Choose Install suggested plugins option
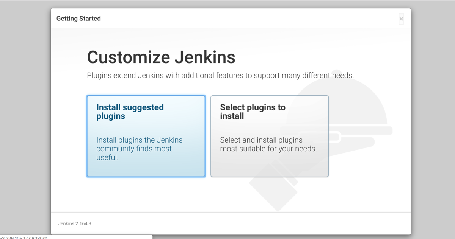 click(x=146, y=136)
